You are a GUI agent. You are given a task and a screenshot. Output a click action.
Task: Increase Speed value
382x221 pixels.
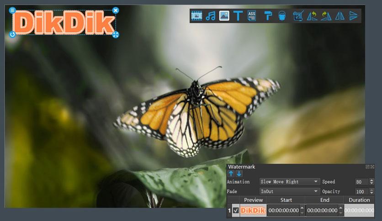pyautogui.click(x=371, y=180)
